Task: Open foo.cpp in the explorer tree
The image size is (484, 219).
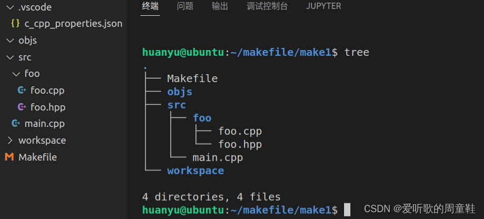Action: click(47, 91)
